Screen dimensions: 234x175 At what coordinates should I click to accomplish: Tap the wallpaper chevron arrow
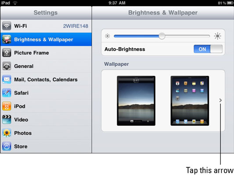click(x=220, y=100)
